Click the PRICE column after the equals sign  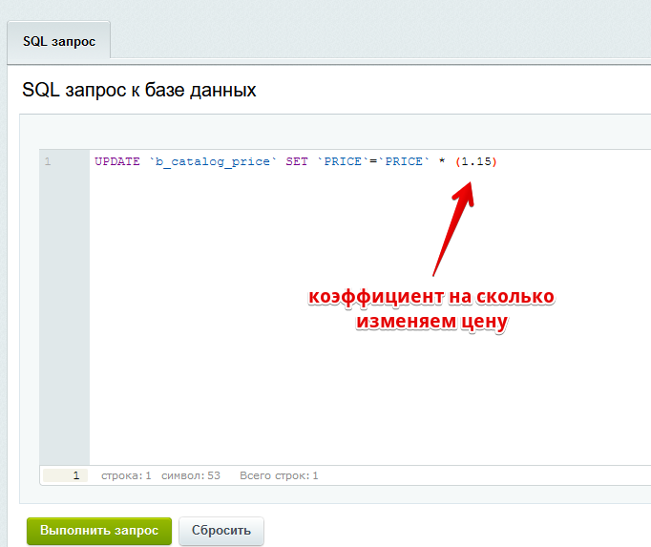pos(405,161)
